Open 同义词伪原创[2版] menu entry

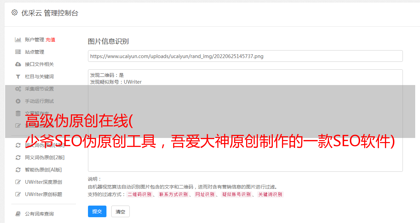pos(45,157)
